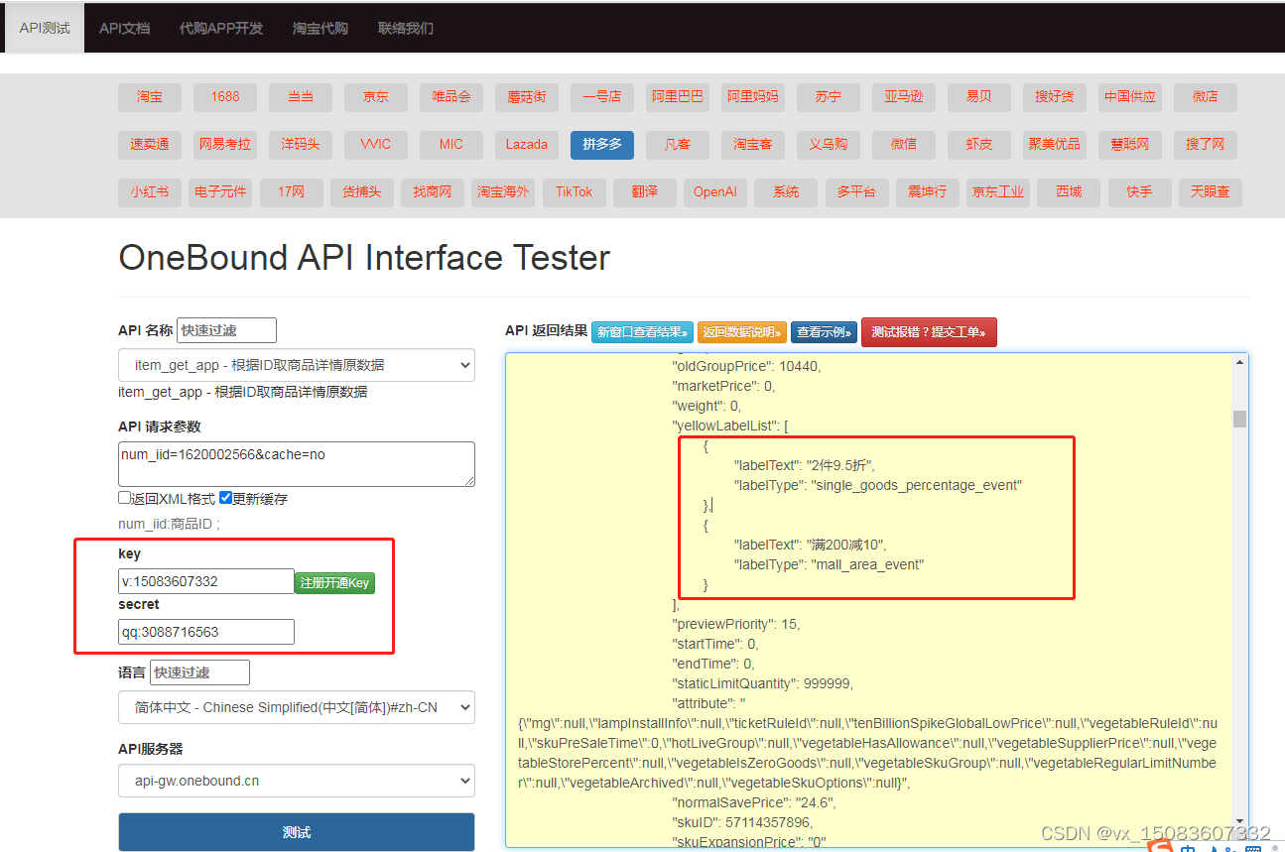
Task: Open the API测试 tab
Action: pos(45,28)
